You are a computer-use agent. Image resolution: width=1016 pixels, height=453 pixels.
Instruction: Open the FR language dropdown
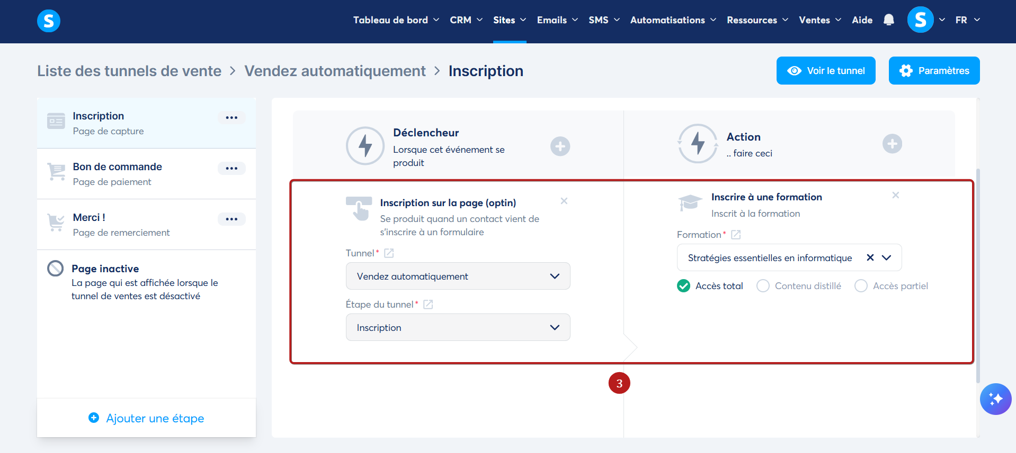[967, 20]
